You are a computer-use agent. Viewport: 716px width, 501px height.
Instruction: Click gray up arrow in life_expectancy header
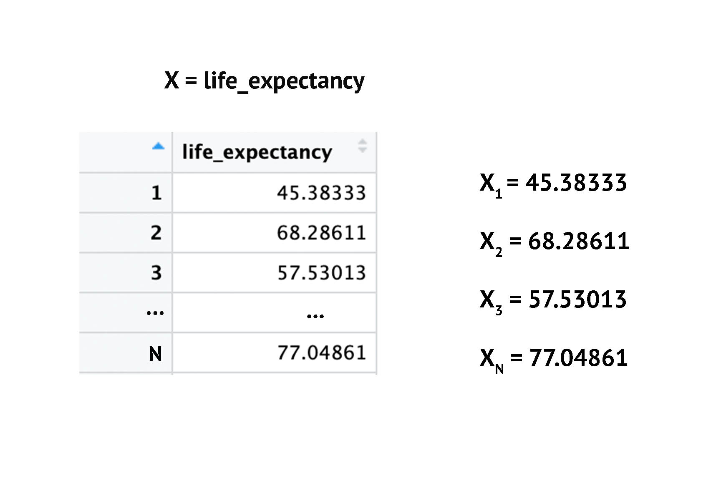click(x=362, y=142)
